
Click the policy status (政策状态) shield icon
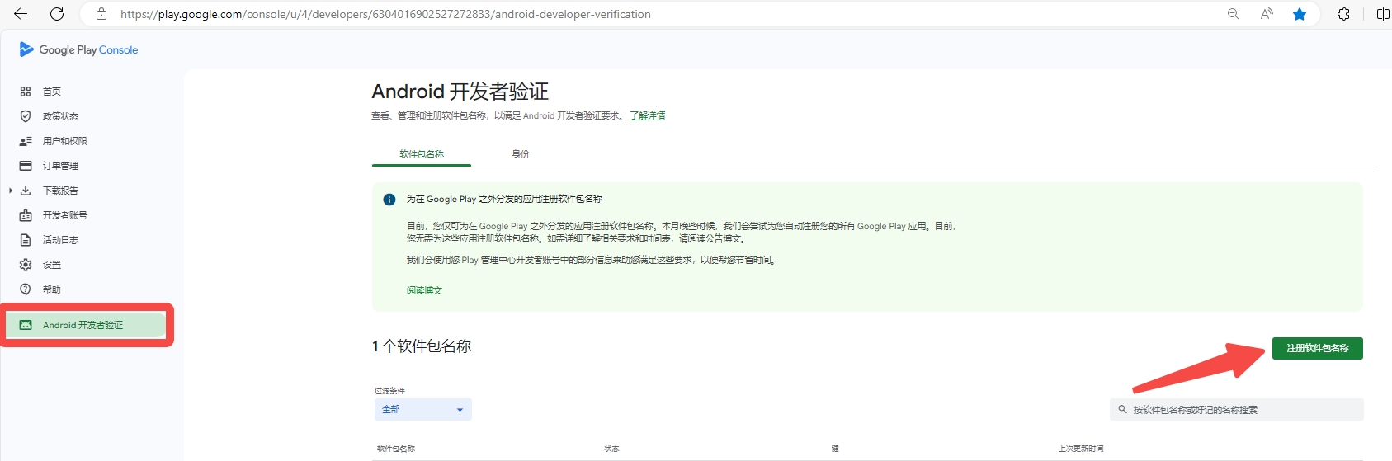(x=26, y=116)
